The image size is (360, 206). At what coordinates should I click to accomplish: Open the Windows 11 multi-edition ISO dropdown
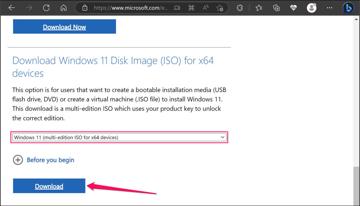(x=120, y=137)
